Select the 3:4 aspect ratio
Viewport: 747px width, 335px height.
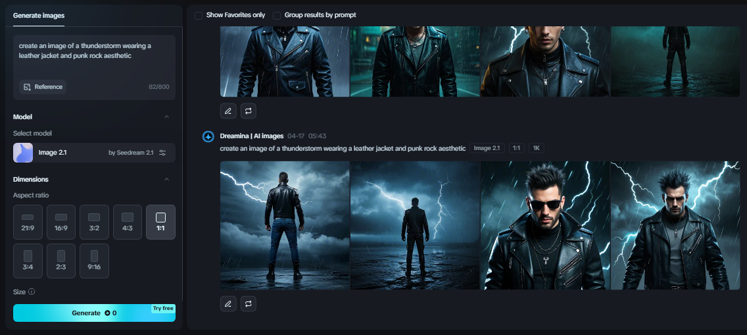28,261
